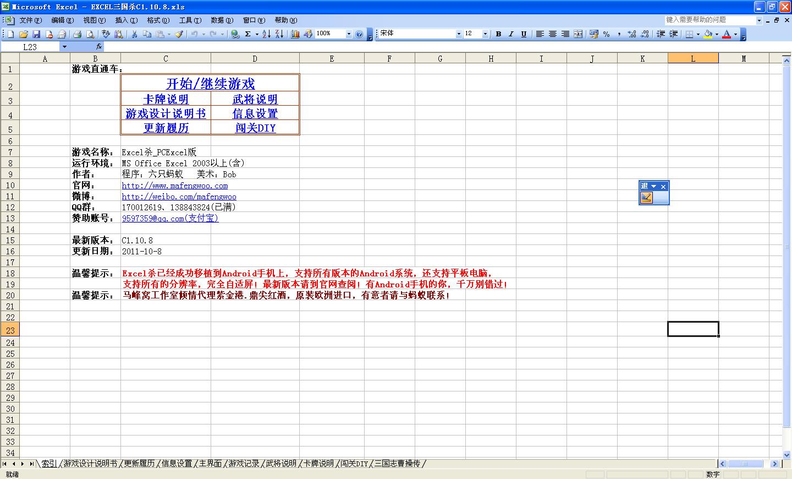Open the Research binoculars tool

119,34
